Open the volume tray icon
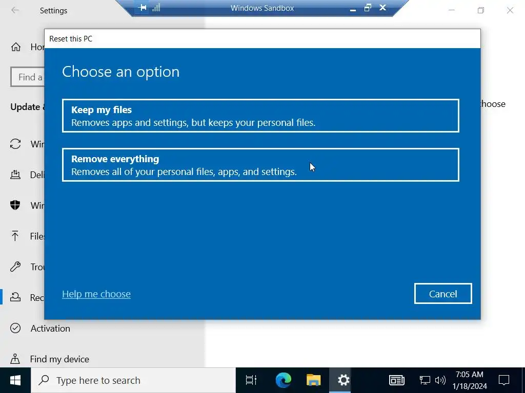 (x=440, y=380)
